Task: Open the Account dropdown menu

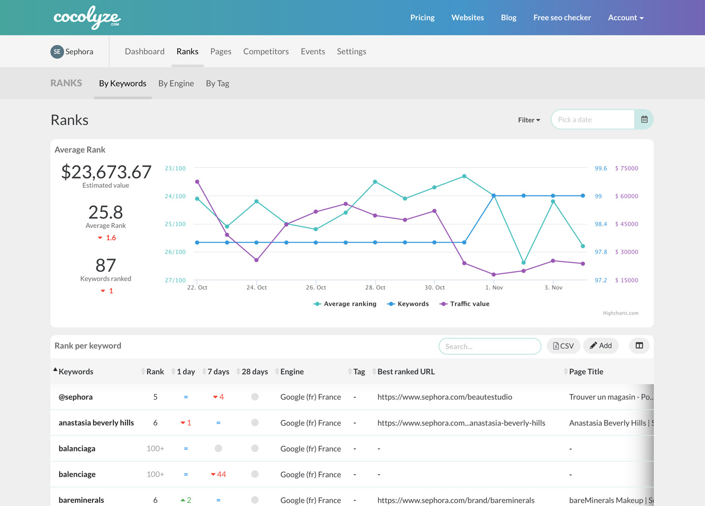Action: coord(626,18)
